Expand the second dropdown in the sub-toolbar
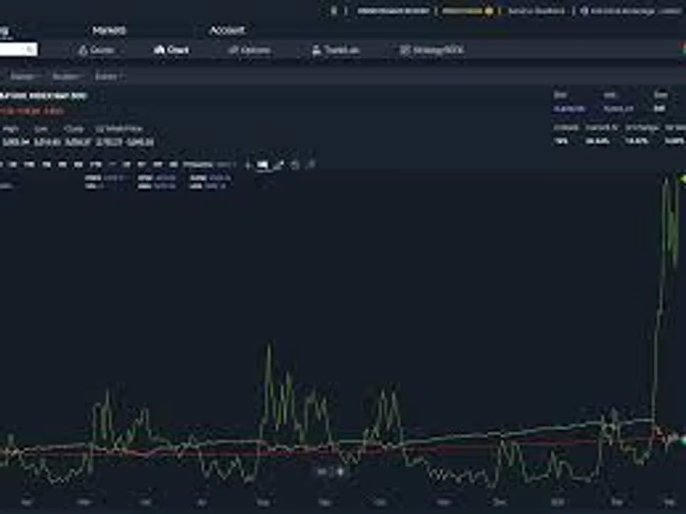This screenshot has width=686, height=514. click(x=66, y=77)
